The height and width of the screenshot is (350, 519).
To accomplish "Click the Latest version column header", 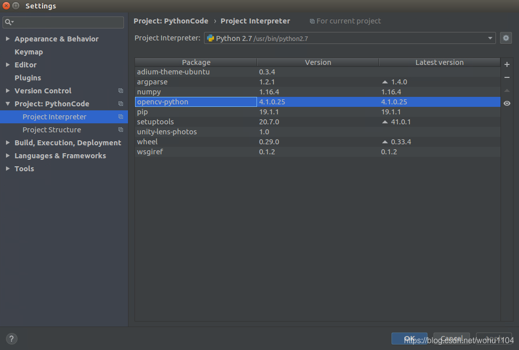I will click(x=439, y=62).
